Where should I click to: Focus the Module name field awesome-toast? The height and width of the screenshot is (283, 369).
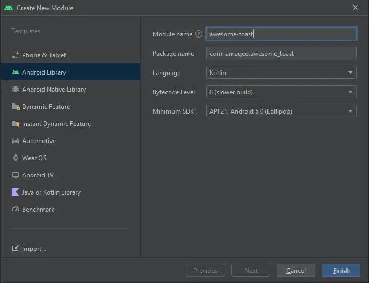pos(281,34)
